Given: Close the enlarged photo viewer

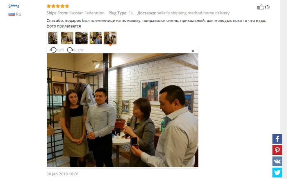Looking at the screenshot, I should 193,51.
